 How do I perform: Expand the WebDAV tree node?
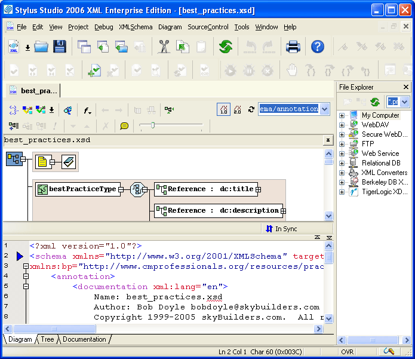click(x=342, y=125)
